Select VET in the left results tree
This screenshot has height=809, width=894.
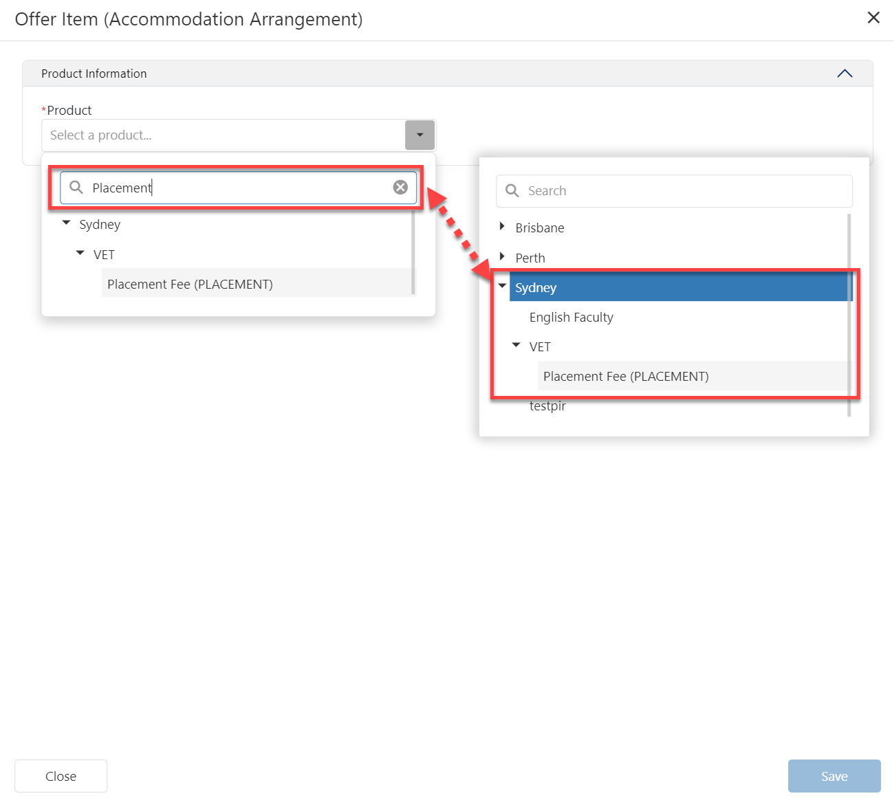tap(104, 255)
